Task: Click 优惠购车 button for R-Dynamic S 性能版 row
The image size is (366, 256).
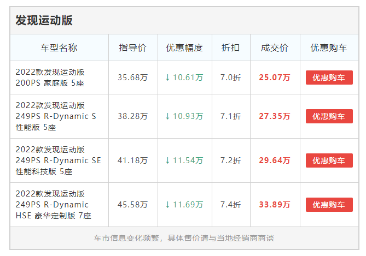Action: (x=329, y=116)
